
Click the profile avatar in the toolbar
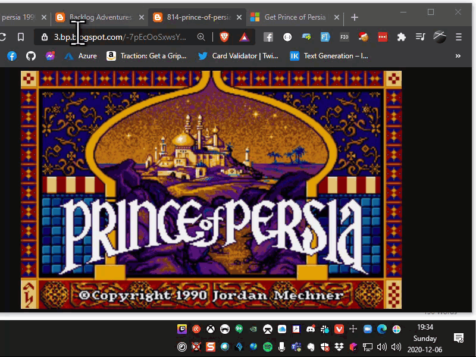click(440, 37)
